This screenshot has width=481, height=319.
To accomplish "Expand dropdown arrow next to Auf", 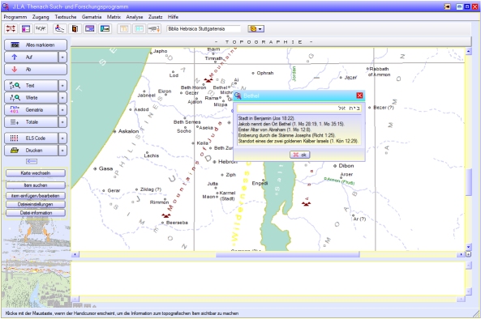I will [x=62, y=57].
